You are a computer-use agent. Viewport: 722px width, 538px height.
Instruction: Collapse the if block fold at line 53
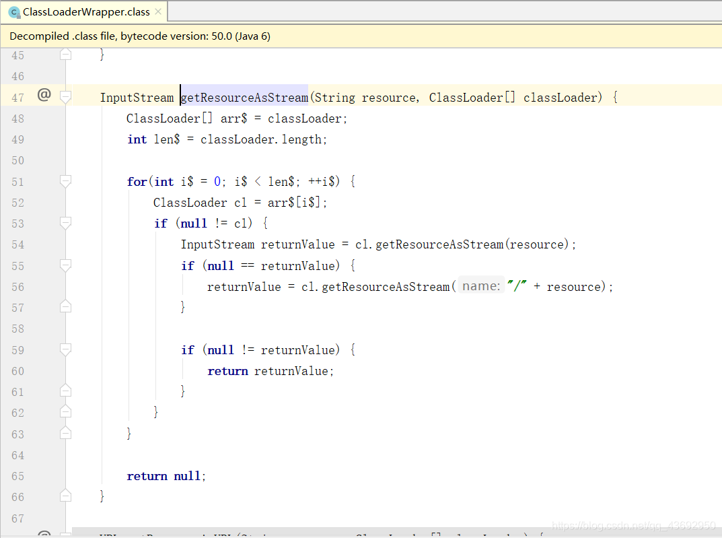coord(66,223)
